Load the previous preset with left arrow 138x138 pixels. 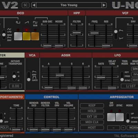pyautogui.click(x=34, y=5)
